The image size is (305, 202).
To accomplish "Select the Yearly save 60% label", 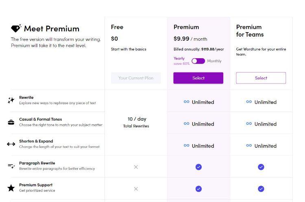I will [181, 61].
